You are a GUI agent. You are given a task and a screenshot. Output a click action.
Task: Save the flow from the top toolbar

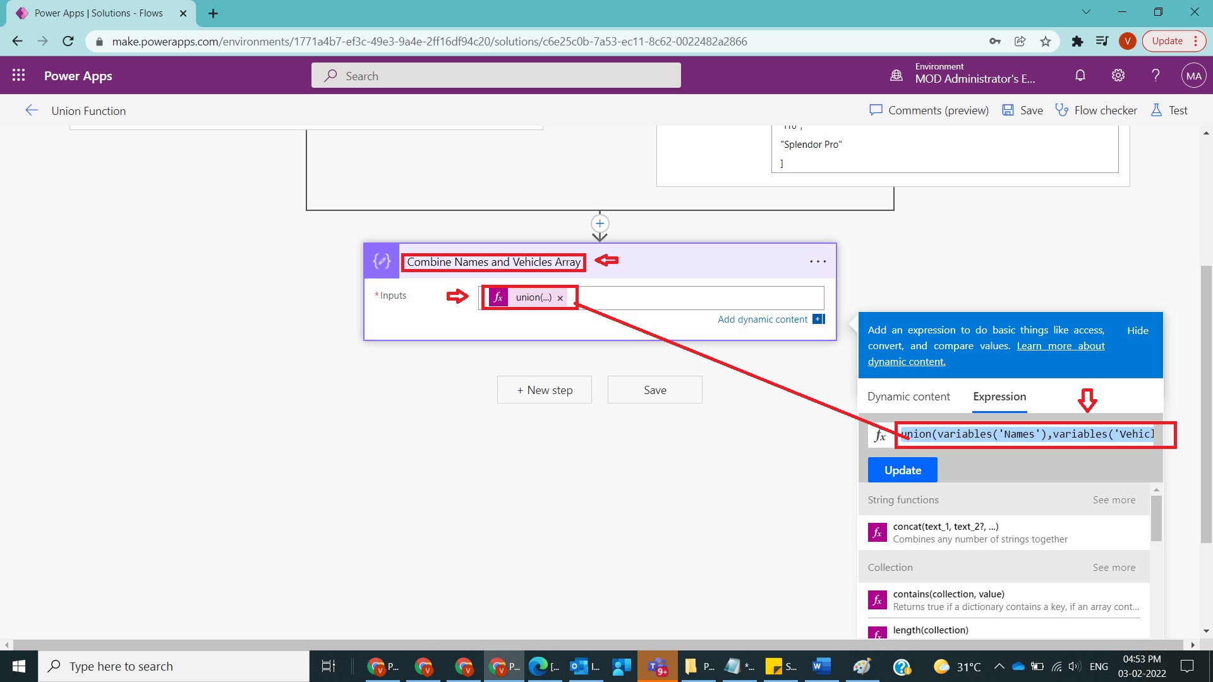pyautogui.click(x=1022, y=110)
